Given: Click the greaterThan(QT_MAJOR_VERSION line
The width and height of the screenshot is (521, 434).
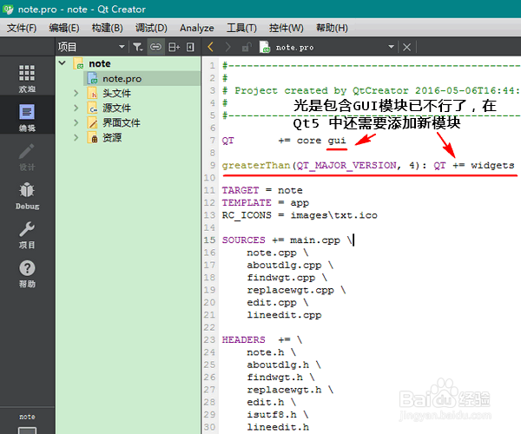Looking at the screenshot, I should click(x=368, y=166).
